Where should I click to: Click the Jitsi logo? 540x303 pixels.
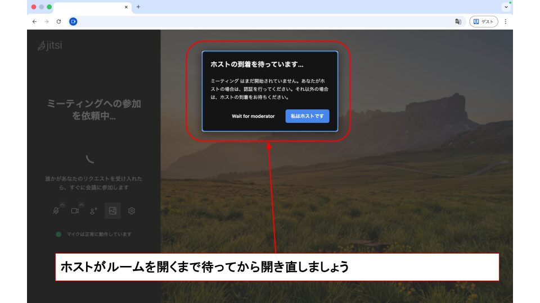(49, 45)
